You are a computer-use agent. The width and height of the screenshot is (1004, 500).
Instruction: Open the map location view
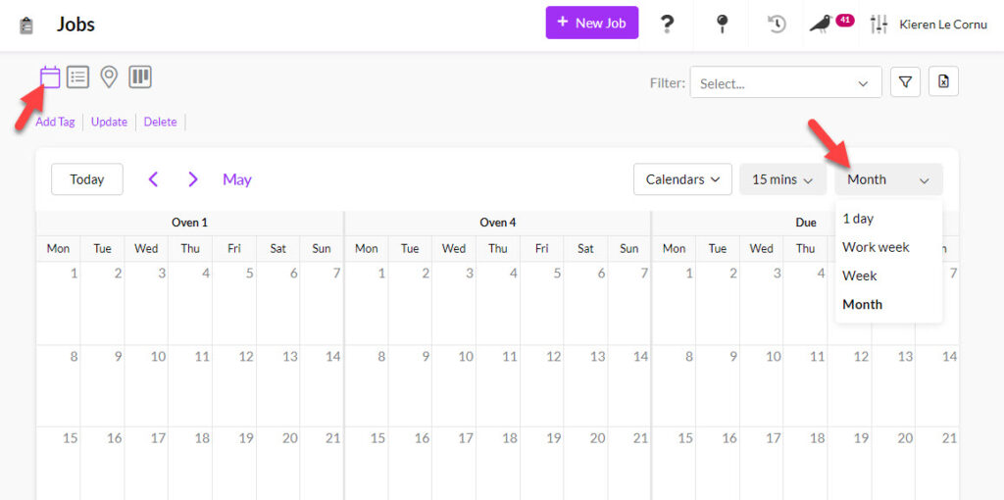pos(109,76)
